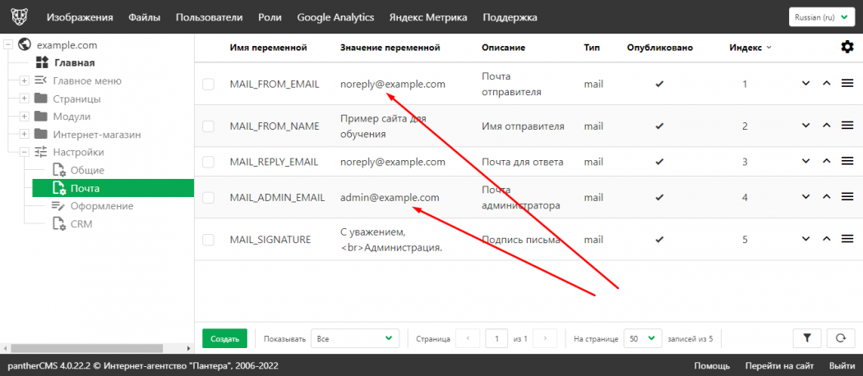863x376 pixels.
Task: Move MAIL_SIGNATURE row up
Action: (x=827, y=239)
